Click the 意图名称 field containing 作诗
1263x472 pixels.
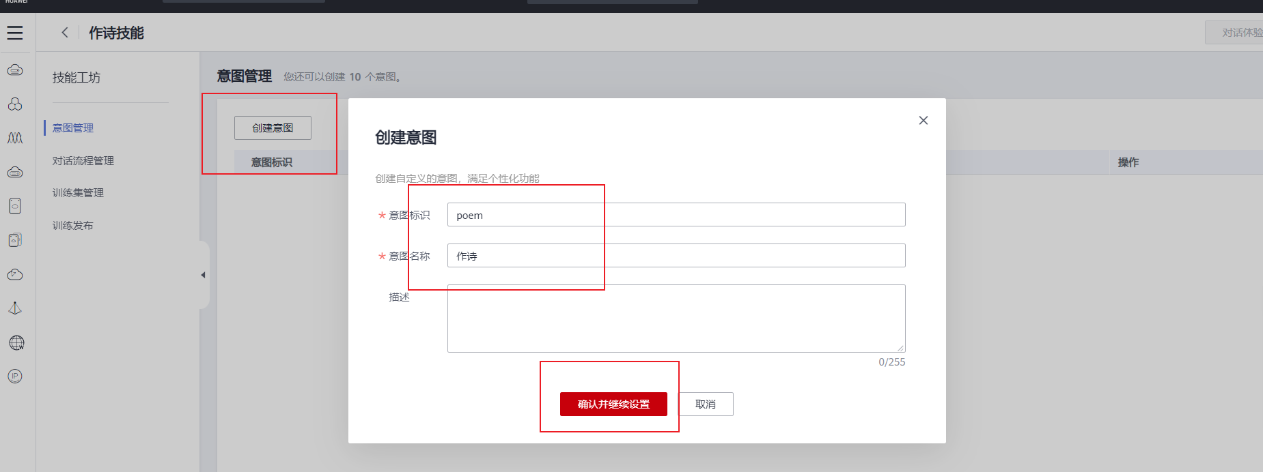pos(676,256)
